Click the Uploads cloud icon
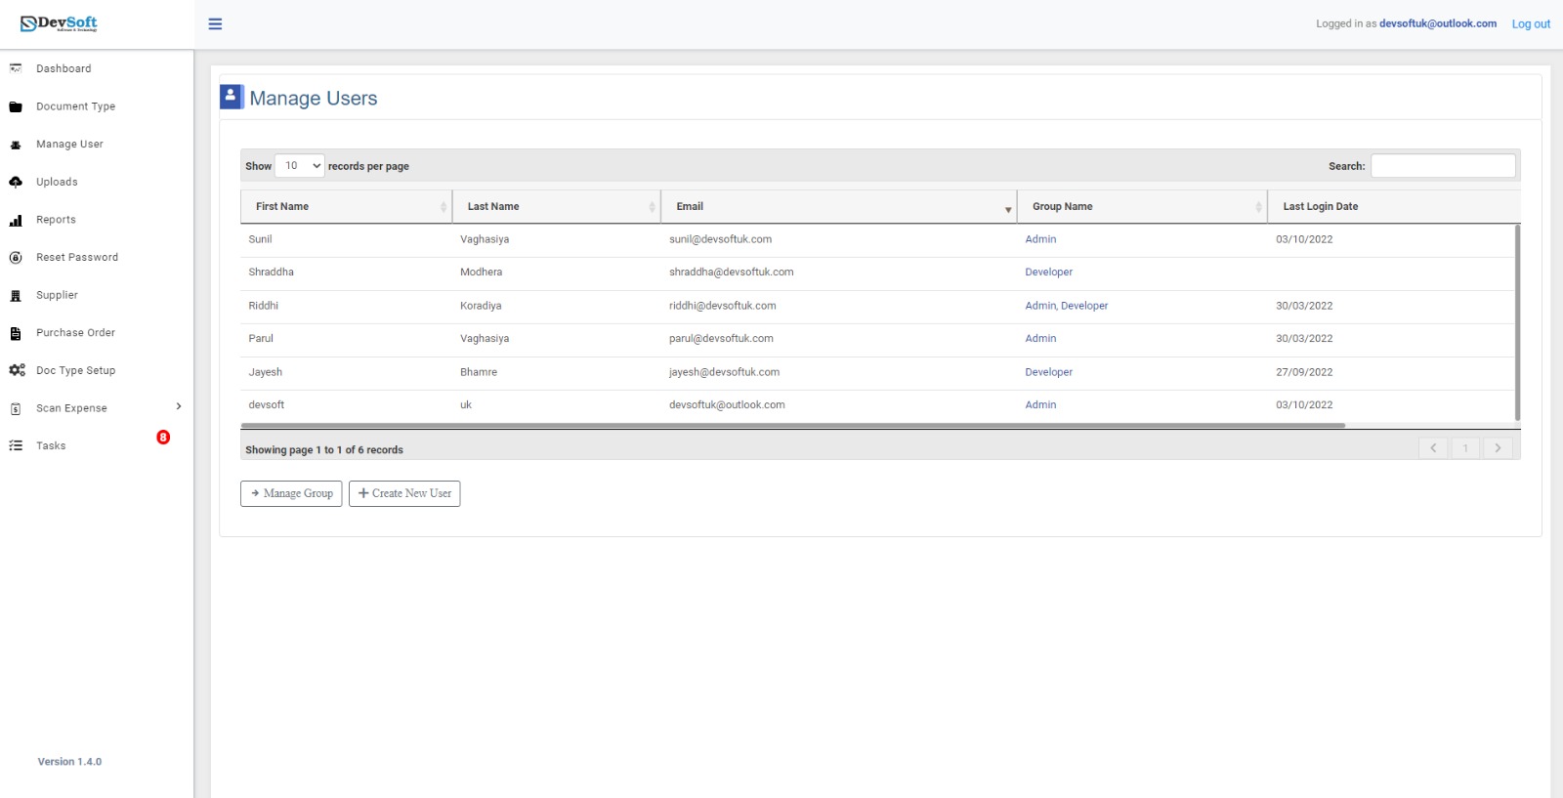The width and height of the screenshot is (1563, 798). tap(16, 183)
